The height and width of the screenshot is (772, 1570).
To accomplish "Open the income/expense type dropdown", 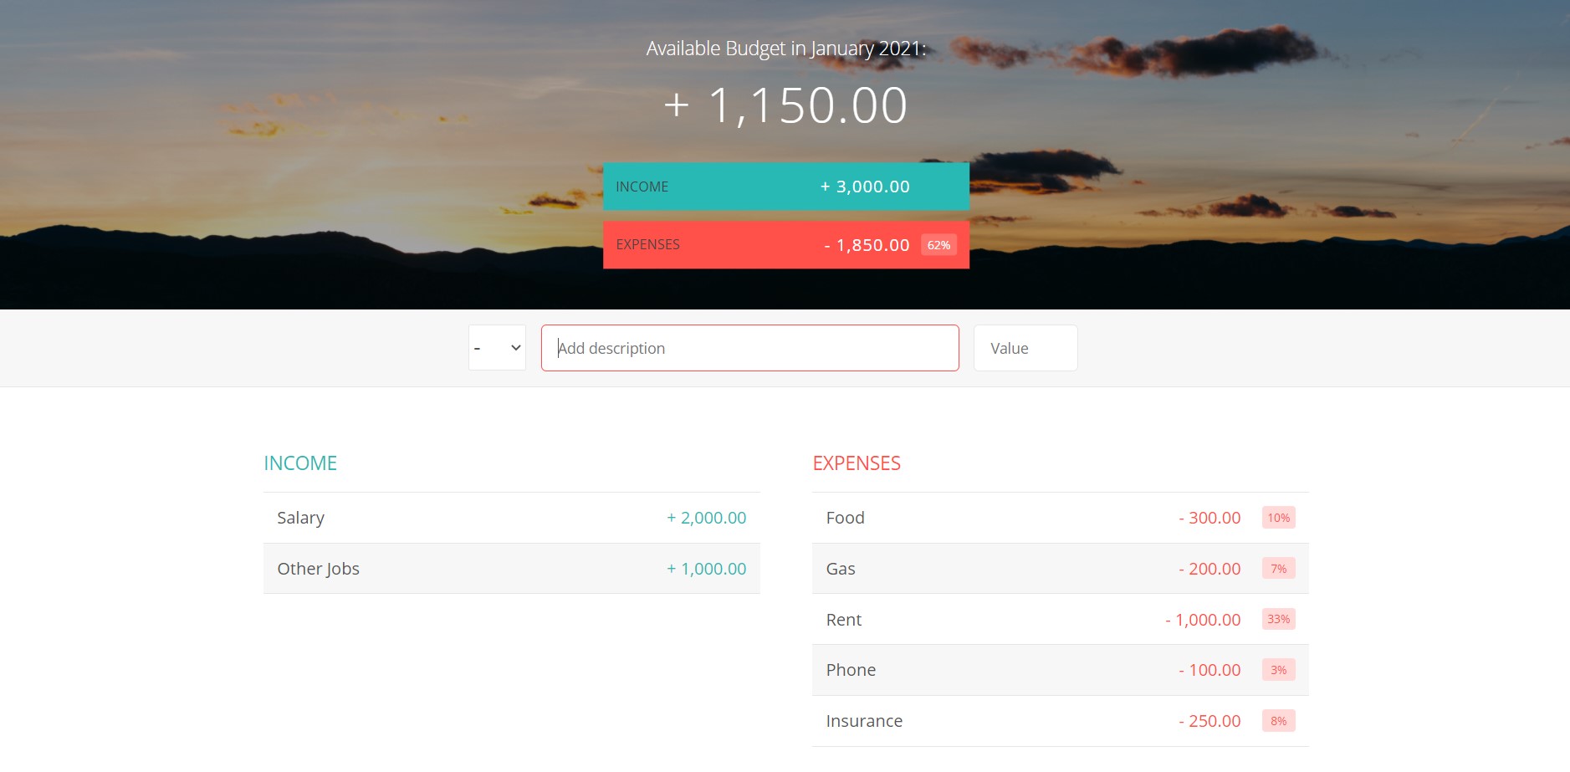I will [497, 348].
